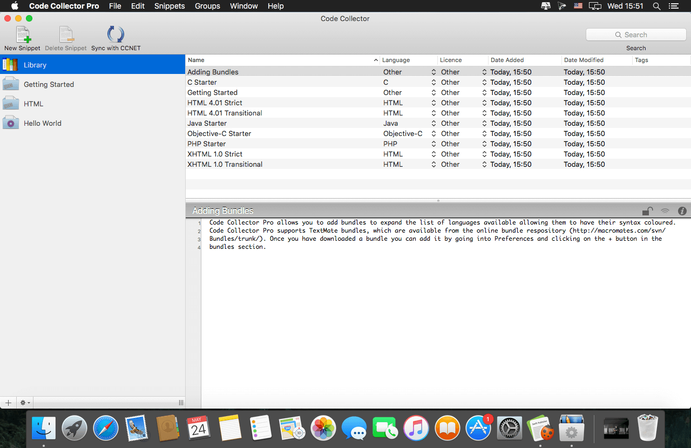Image resolution: width=691 pixels, height=448 pixels.
Task: Open the gear action menu below sidebar
Action: point(25,403)
